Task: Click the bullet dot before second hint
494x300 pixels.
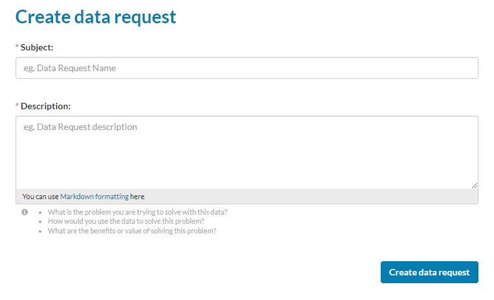Action: pos(41,222)
